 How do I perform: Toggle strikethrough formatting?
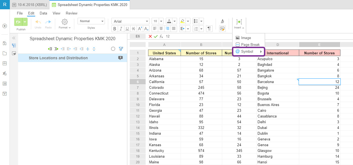(x=133, y=29)
